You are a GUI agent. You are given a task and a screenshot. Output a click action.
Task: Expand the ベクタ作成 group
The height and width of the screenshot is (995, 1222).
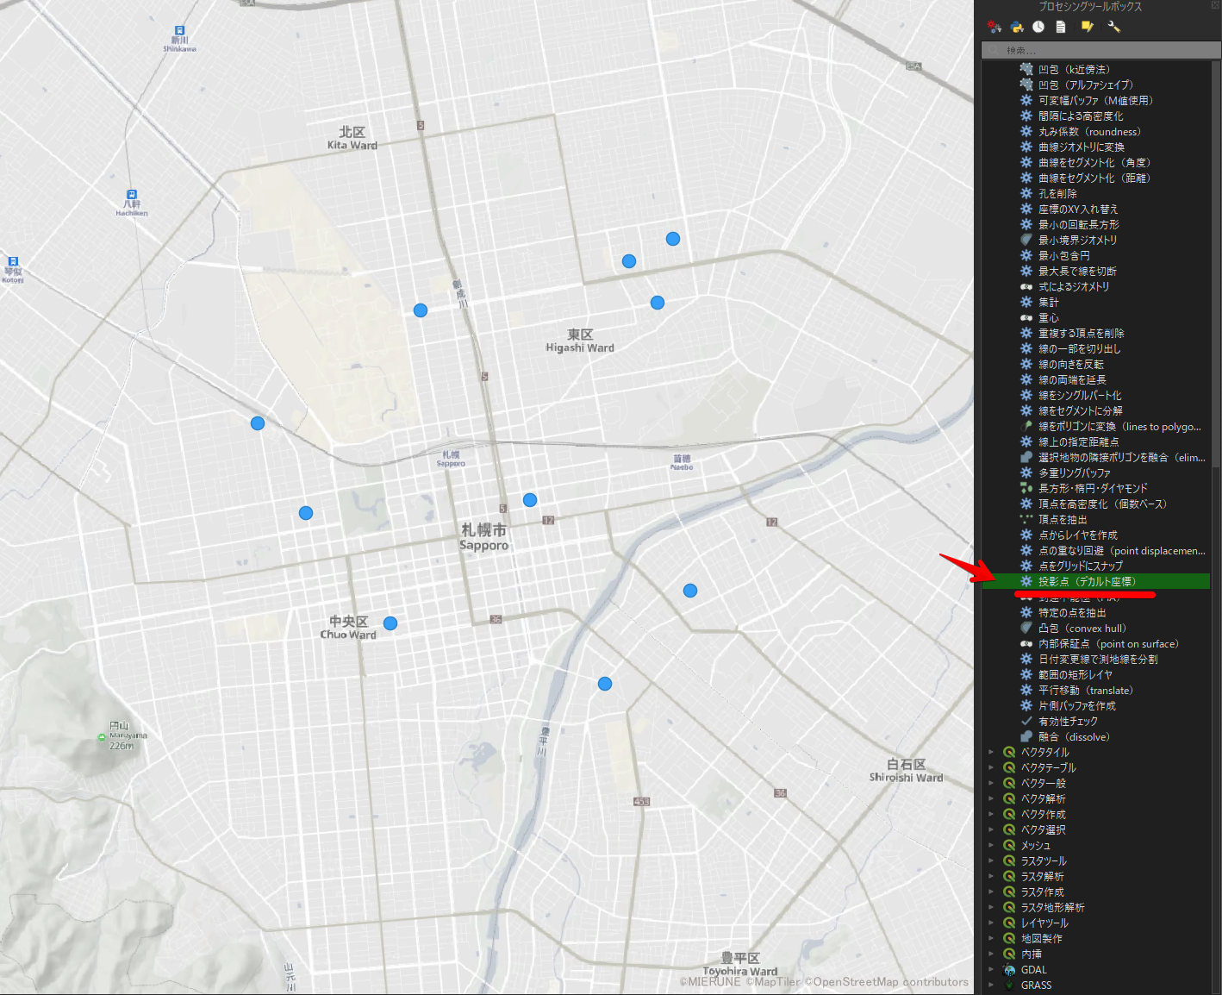pyautogui.click(x=991, y=814)
